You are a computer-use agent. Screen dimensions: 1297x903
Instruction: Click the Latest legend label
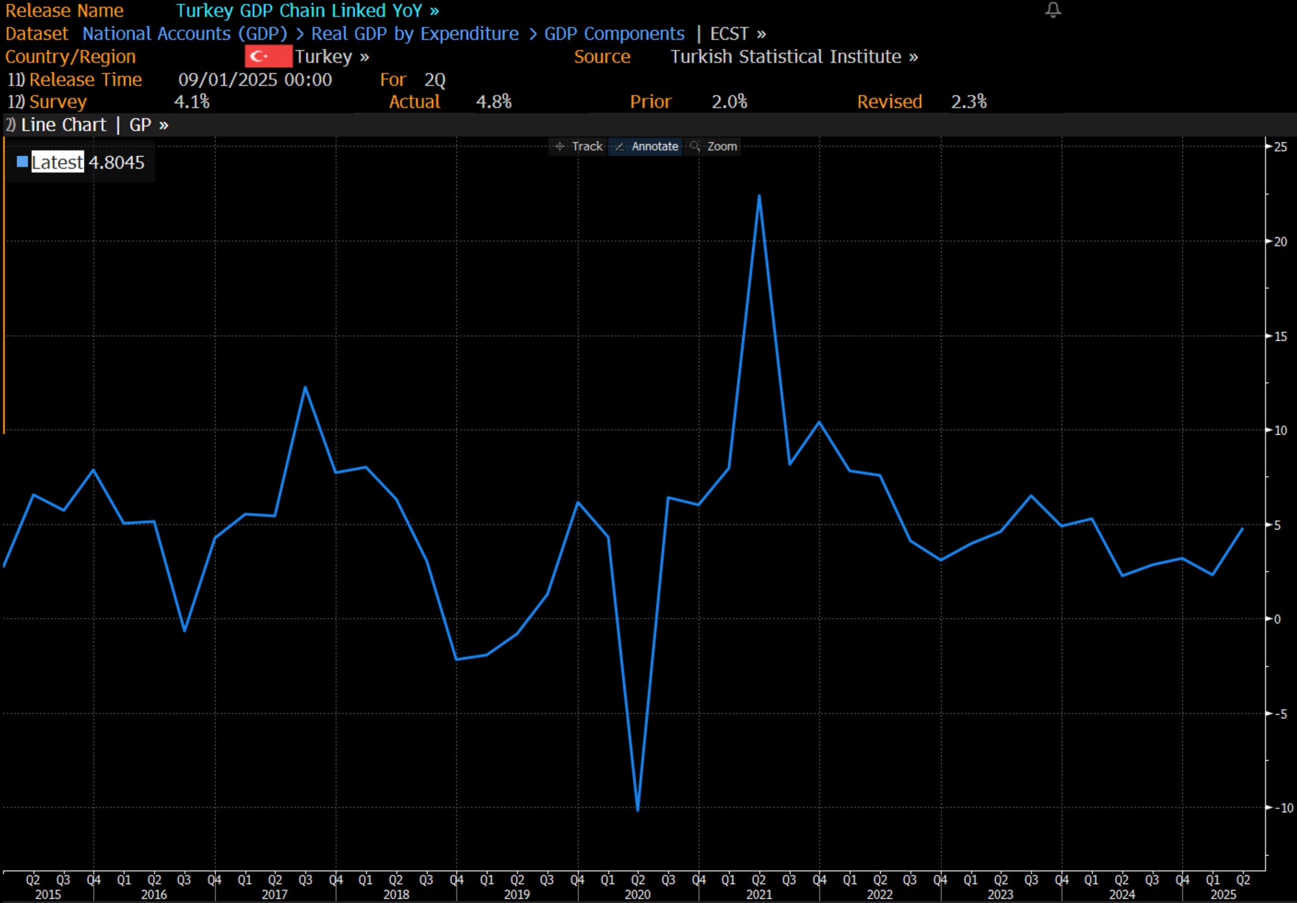pyautogui.click(x=57, y=162)
